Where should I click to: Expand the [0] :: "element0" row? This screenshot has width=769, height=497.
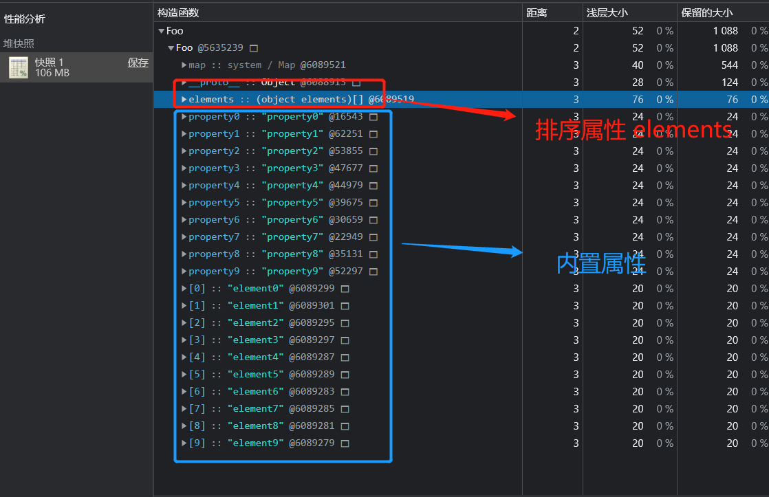tap(184, 288)
